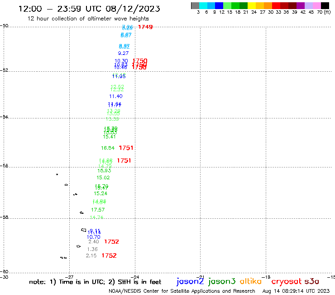
Task: Pick the yellow swatch above label 24
Action: [252, 5]
